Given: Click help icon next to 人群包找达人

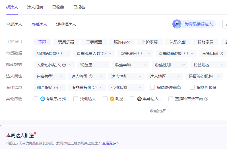Looking at the screenshot, I should pos(64,65).
